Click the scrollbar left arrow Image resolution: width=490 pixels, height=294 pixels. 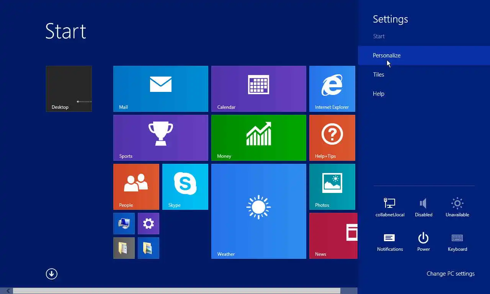8,291
